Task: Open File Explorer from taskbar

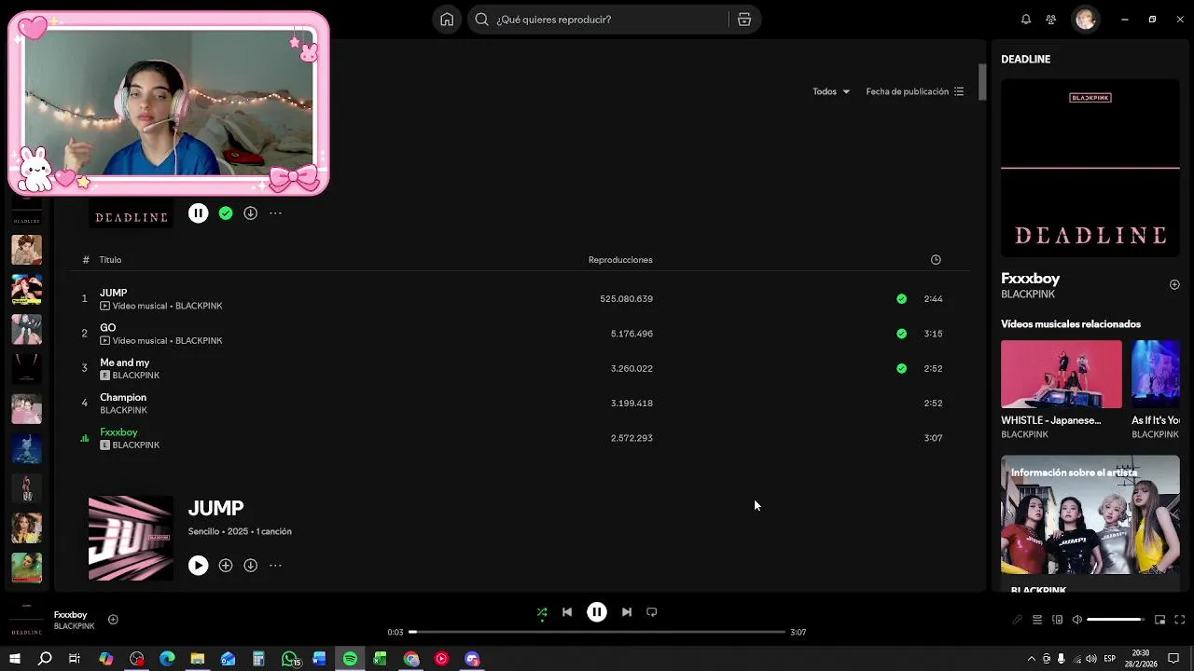Action: click(x=198, y=659)
